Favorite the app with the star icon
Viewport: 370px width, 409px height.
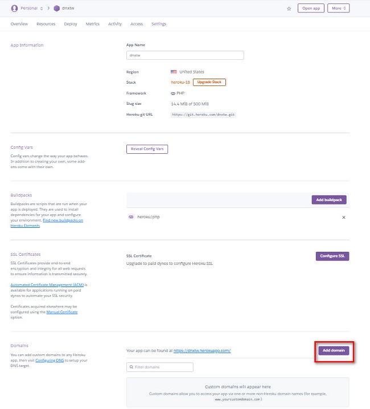pyautogui.click(x=289, y=9)
